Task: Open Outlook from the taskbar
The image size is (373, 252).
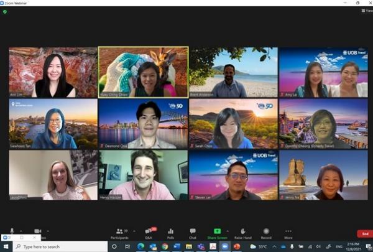Action: [x=153, y=246]
